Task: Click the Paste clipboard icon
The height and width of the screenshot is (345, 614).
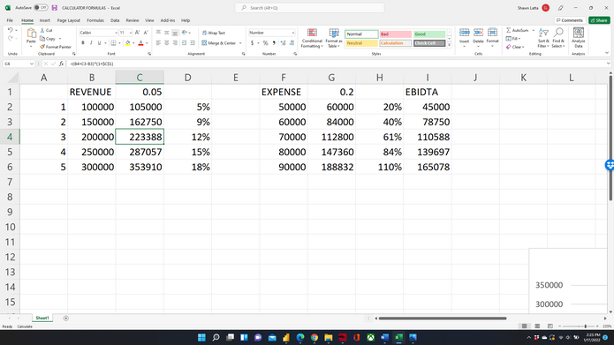Action: point(31,34)
